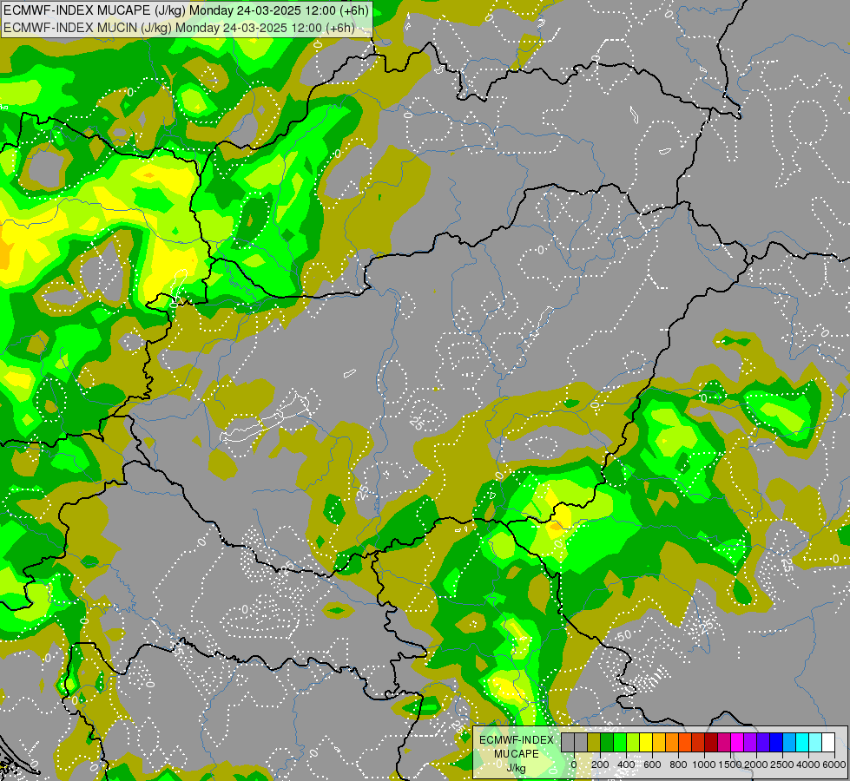Select the cyan legend swatch before 4000
This screenshot has width=850, height=781.
[x=803, y=743]
